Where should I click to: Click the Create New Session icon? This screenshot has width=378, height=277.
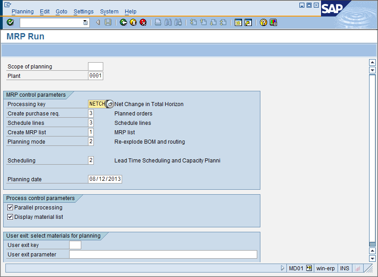238,22
